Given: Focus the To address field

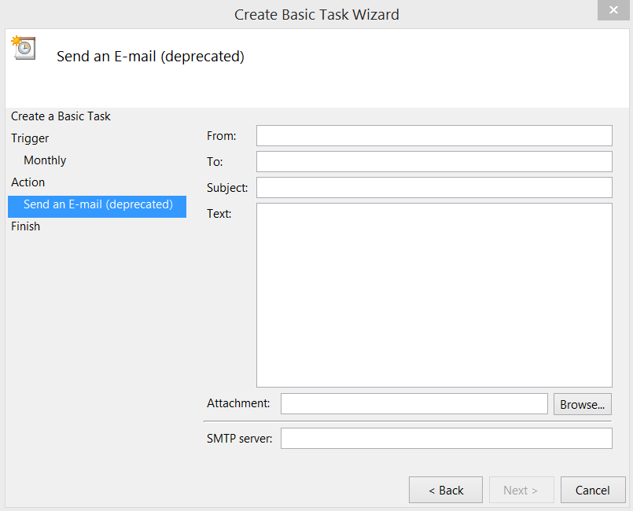Looking at the screenshot, I should (433, 162).
